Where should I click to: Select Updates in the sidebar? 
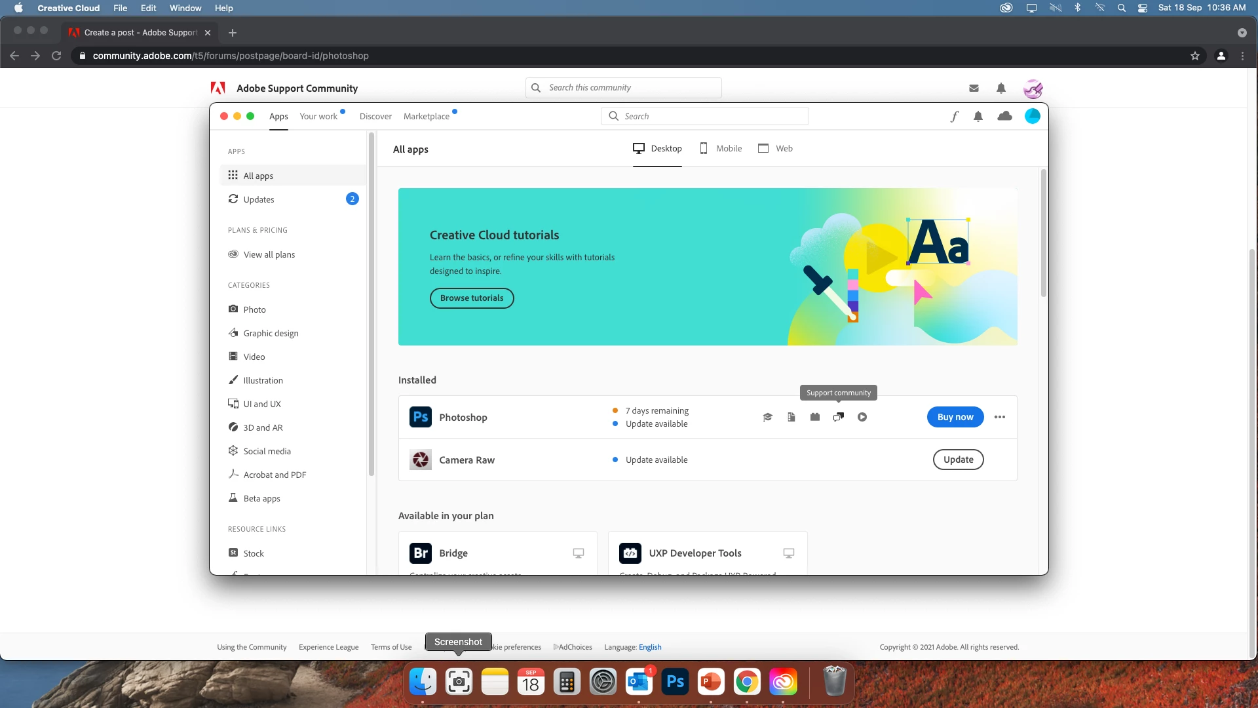click(x=259, y=199)
